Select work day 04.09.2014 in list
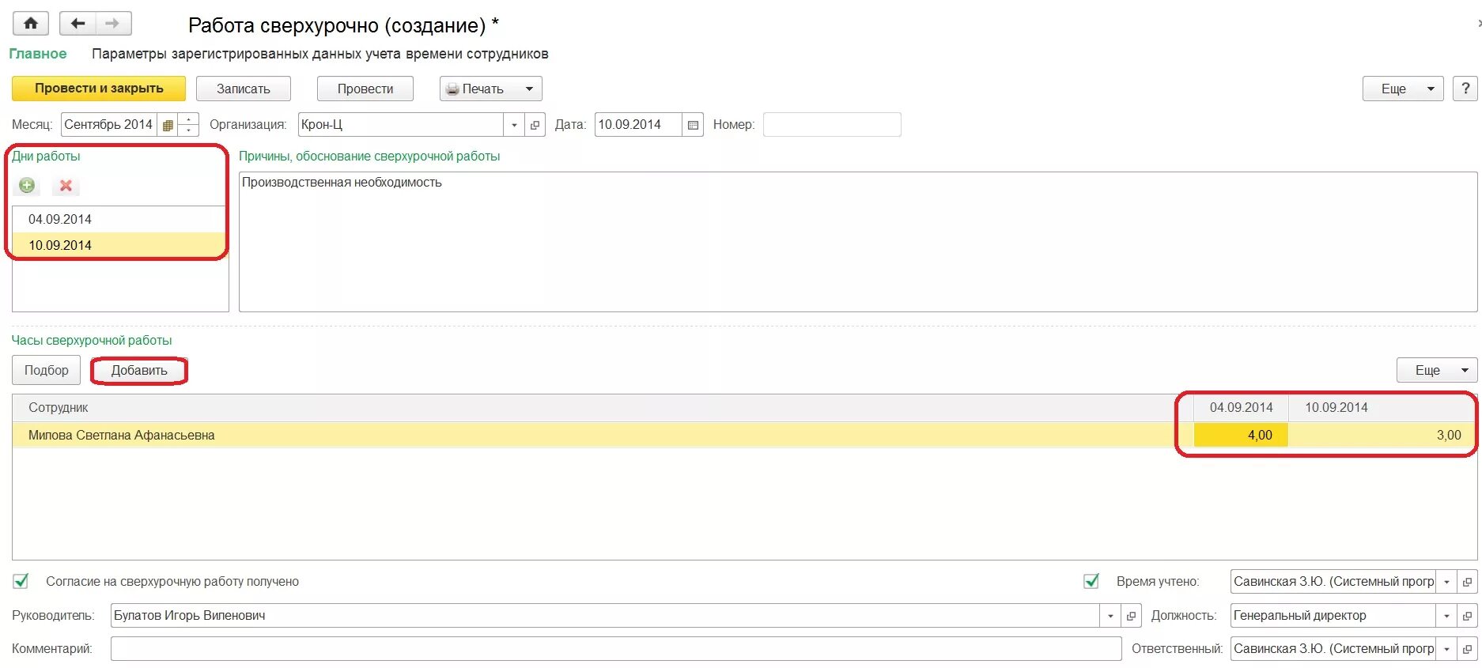 tap(119, 219)
